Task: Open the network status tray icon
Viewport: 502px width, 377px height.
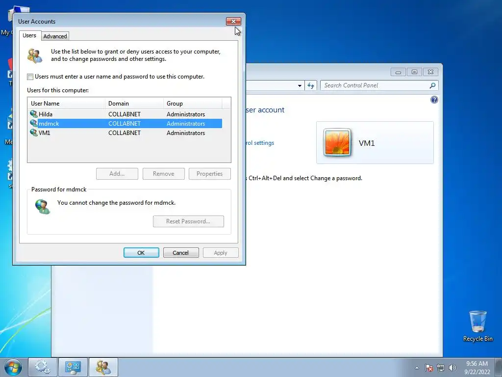Action: [x=441, y=368]
